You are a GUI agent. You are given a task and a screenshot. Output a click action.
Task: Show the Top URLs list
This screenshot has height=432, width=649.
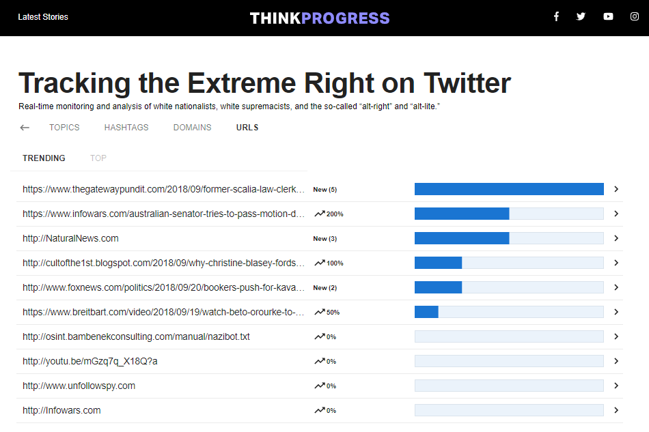98,158
